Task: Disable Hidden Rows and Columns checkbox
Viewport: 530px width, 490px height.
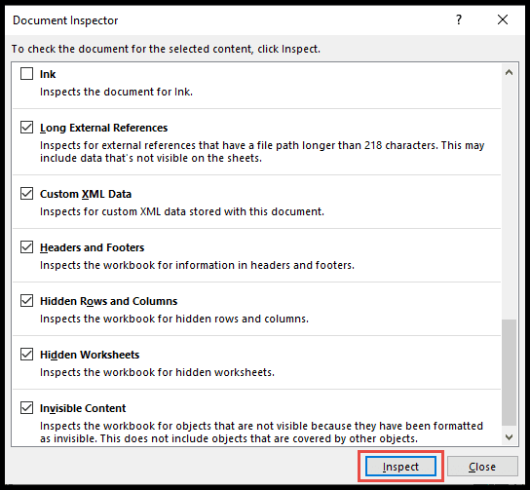Action: coord(26,301)
